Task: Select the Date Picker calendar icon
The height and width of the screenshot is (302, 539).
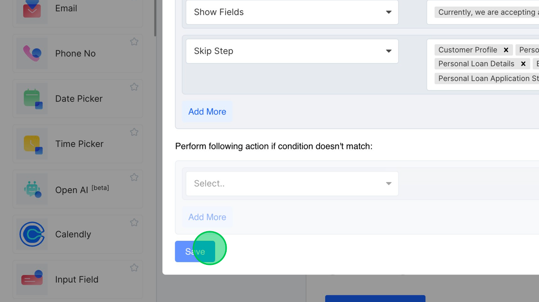Action: [x=32, y=99]
